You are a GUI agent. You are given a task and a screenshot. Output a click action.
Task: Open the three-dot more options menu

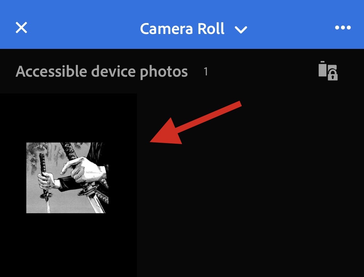click(343, 28)
